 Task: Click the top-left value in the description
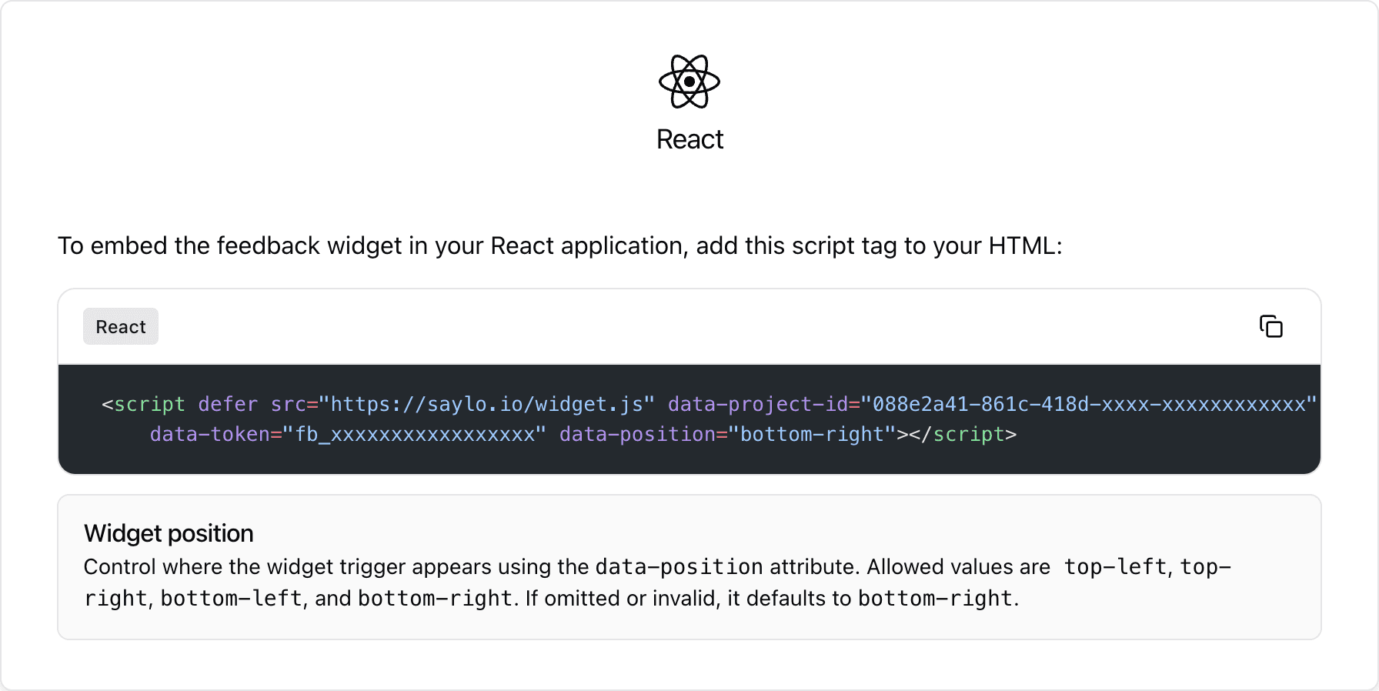point(1116,567)
